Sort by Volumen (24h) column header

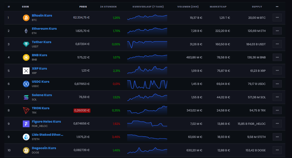point(188,7)
